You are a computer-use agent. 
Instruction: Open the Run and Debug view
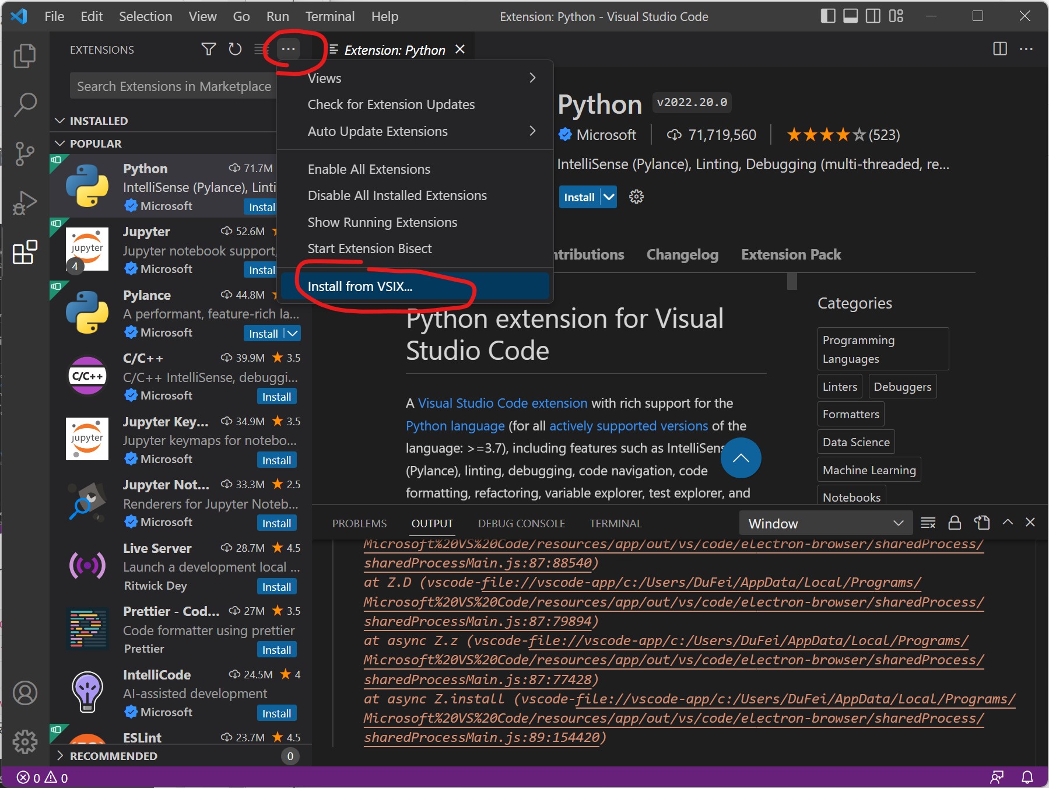click(x=24, y=203)
